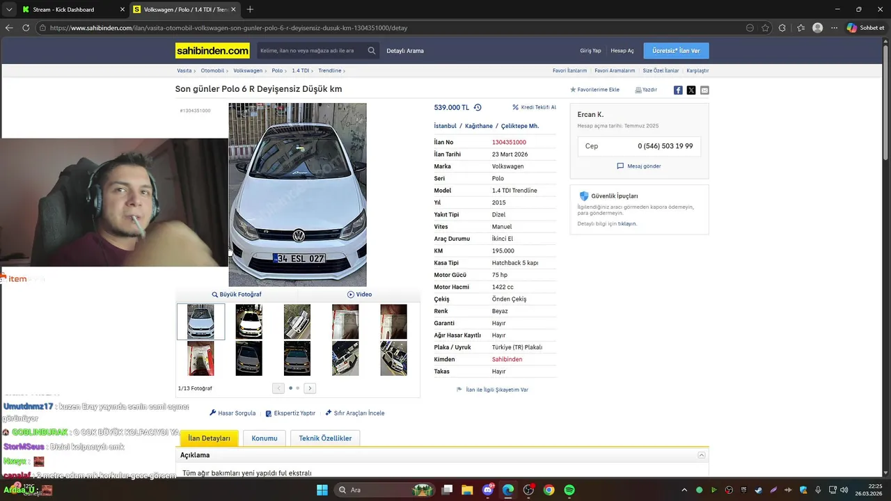Click Hesap Aç
The width and height of the screenshot is (891, 501).
(622, 51)
